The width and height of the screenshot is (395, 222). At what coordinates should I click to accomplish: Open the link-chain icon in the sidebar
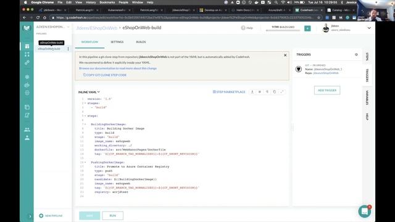tap(27, 62)
